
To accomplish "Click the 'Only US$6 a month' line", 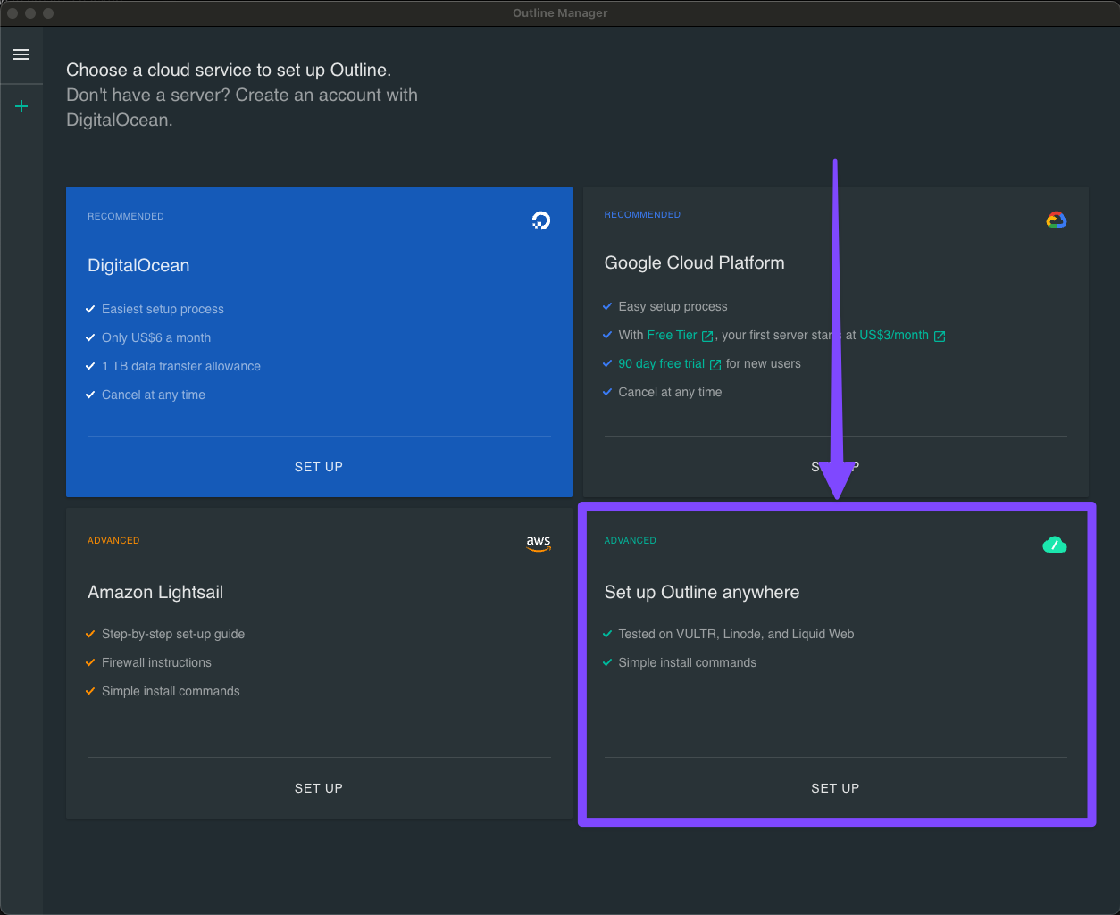I will coord(156,337).
